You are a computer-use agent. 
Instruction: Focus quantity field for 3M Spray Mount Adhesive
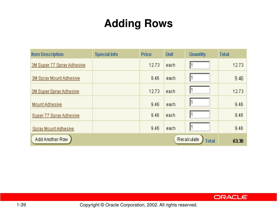tap(200, 77)
